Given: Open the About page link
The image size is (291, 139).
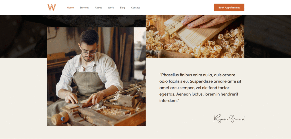Looking at the screenshot, I should tap(98, 8).
